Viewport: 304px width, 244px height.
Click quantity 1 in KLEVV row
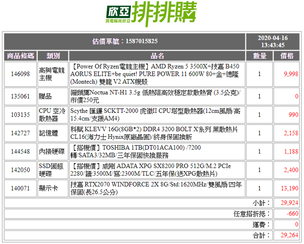pyautogui.click(x=259, y=133)
